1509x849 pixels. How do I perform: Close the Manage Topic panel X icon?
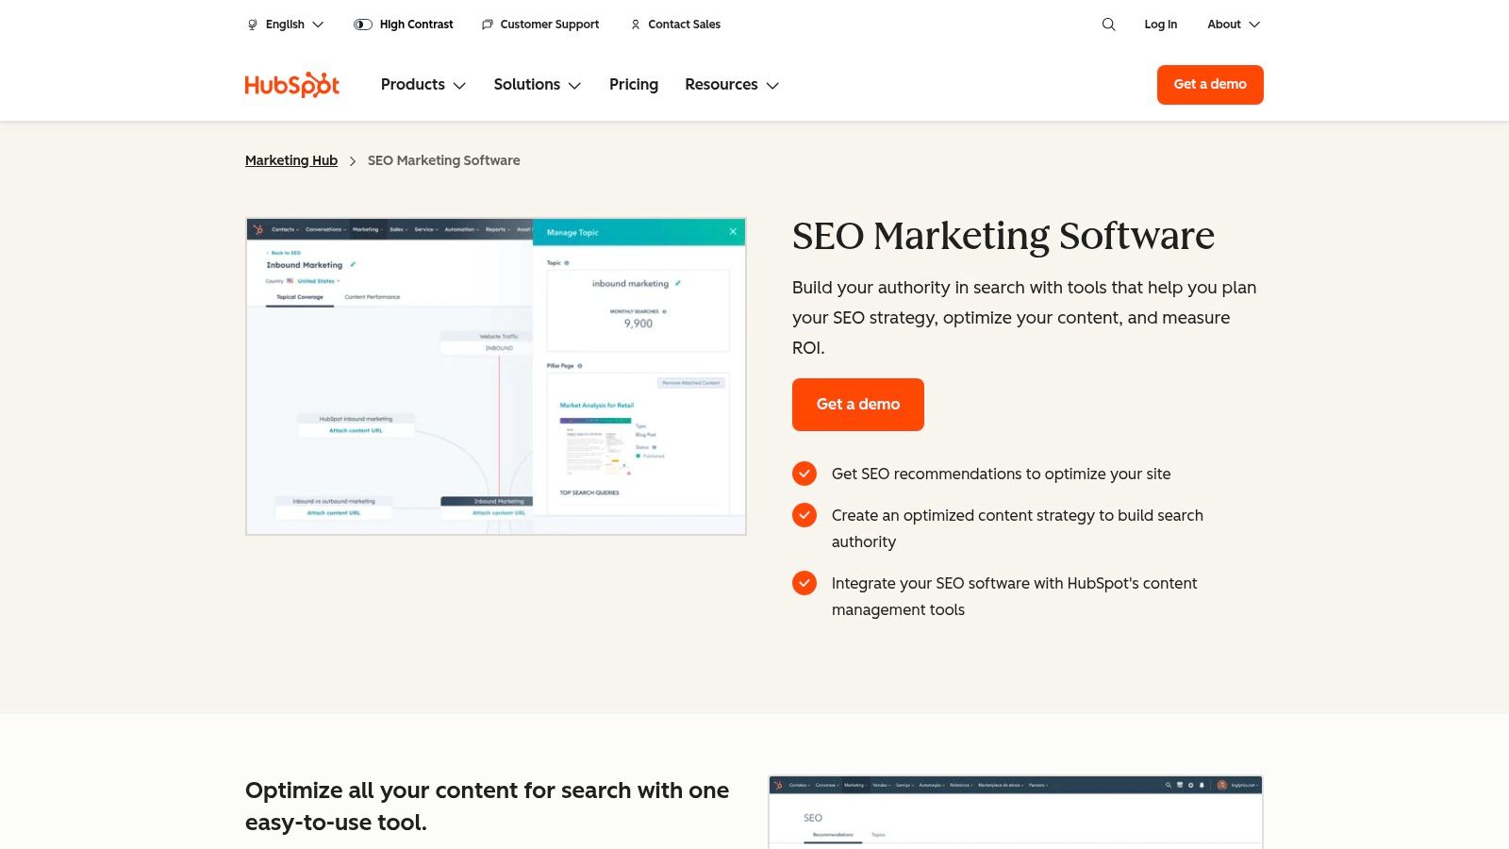733,232
